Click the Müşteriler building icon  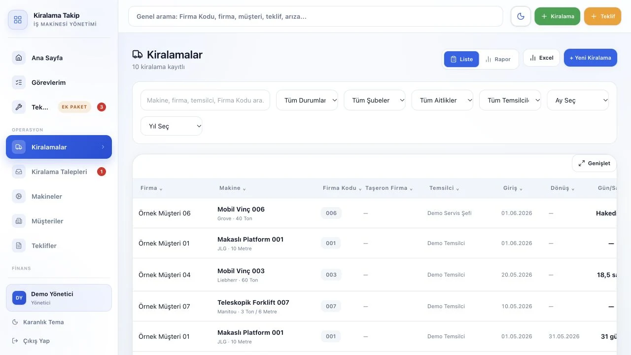19,221
